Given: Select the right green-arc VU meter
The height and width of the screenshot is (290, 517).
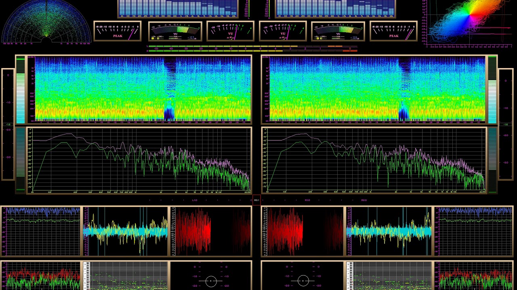Looking at the screenshot, I should [338, 31].
